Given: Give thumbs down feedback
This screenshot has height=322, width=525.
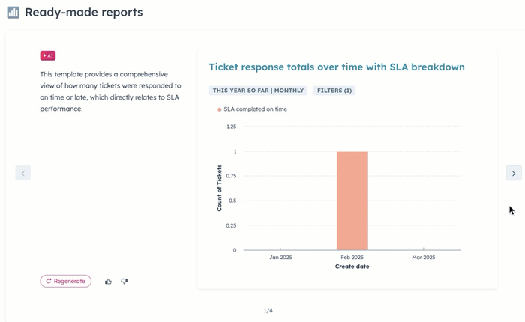Looking at the screenshot, I should tap(124, 282).
